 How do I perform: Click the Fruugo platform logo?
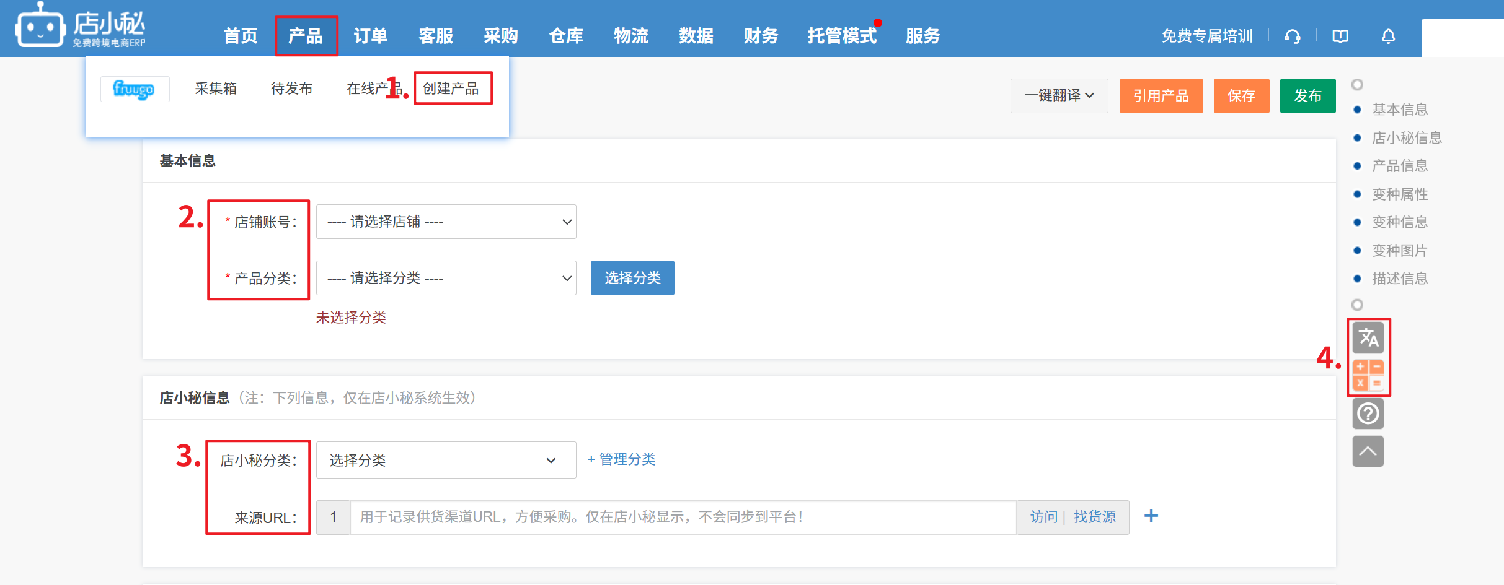pyautogui.click(x=134, y=89)
